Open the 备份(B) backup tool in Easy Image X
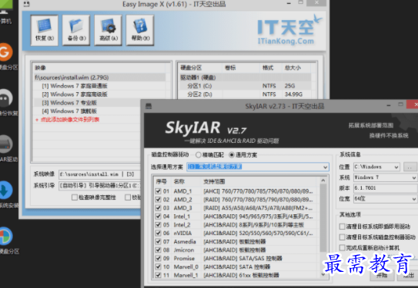Viewport: 418px width, 288px height. pos(76,30)
